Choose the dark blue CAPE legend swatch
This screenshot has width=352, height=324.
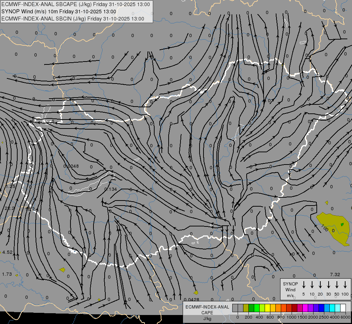[x=322, y=308]
